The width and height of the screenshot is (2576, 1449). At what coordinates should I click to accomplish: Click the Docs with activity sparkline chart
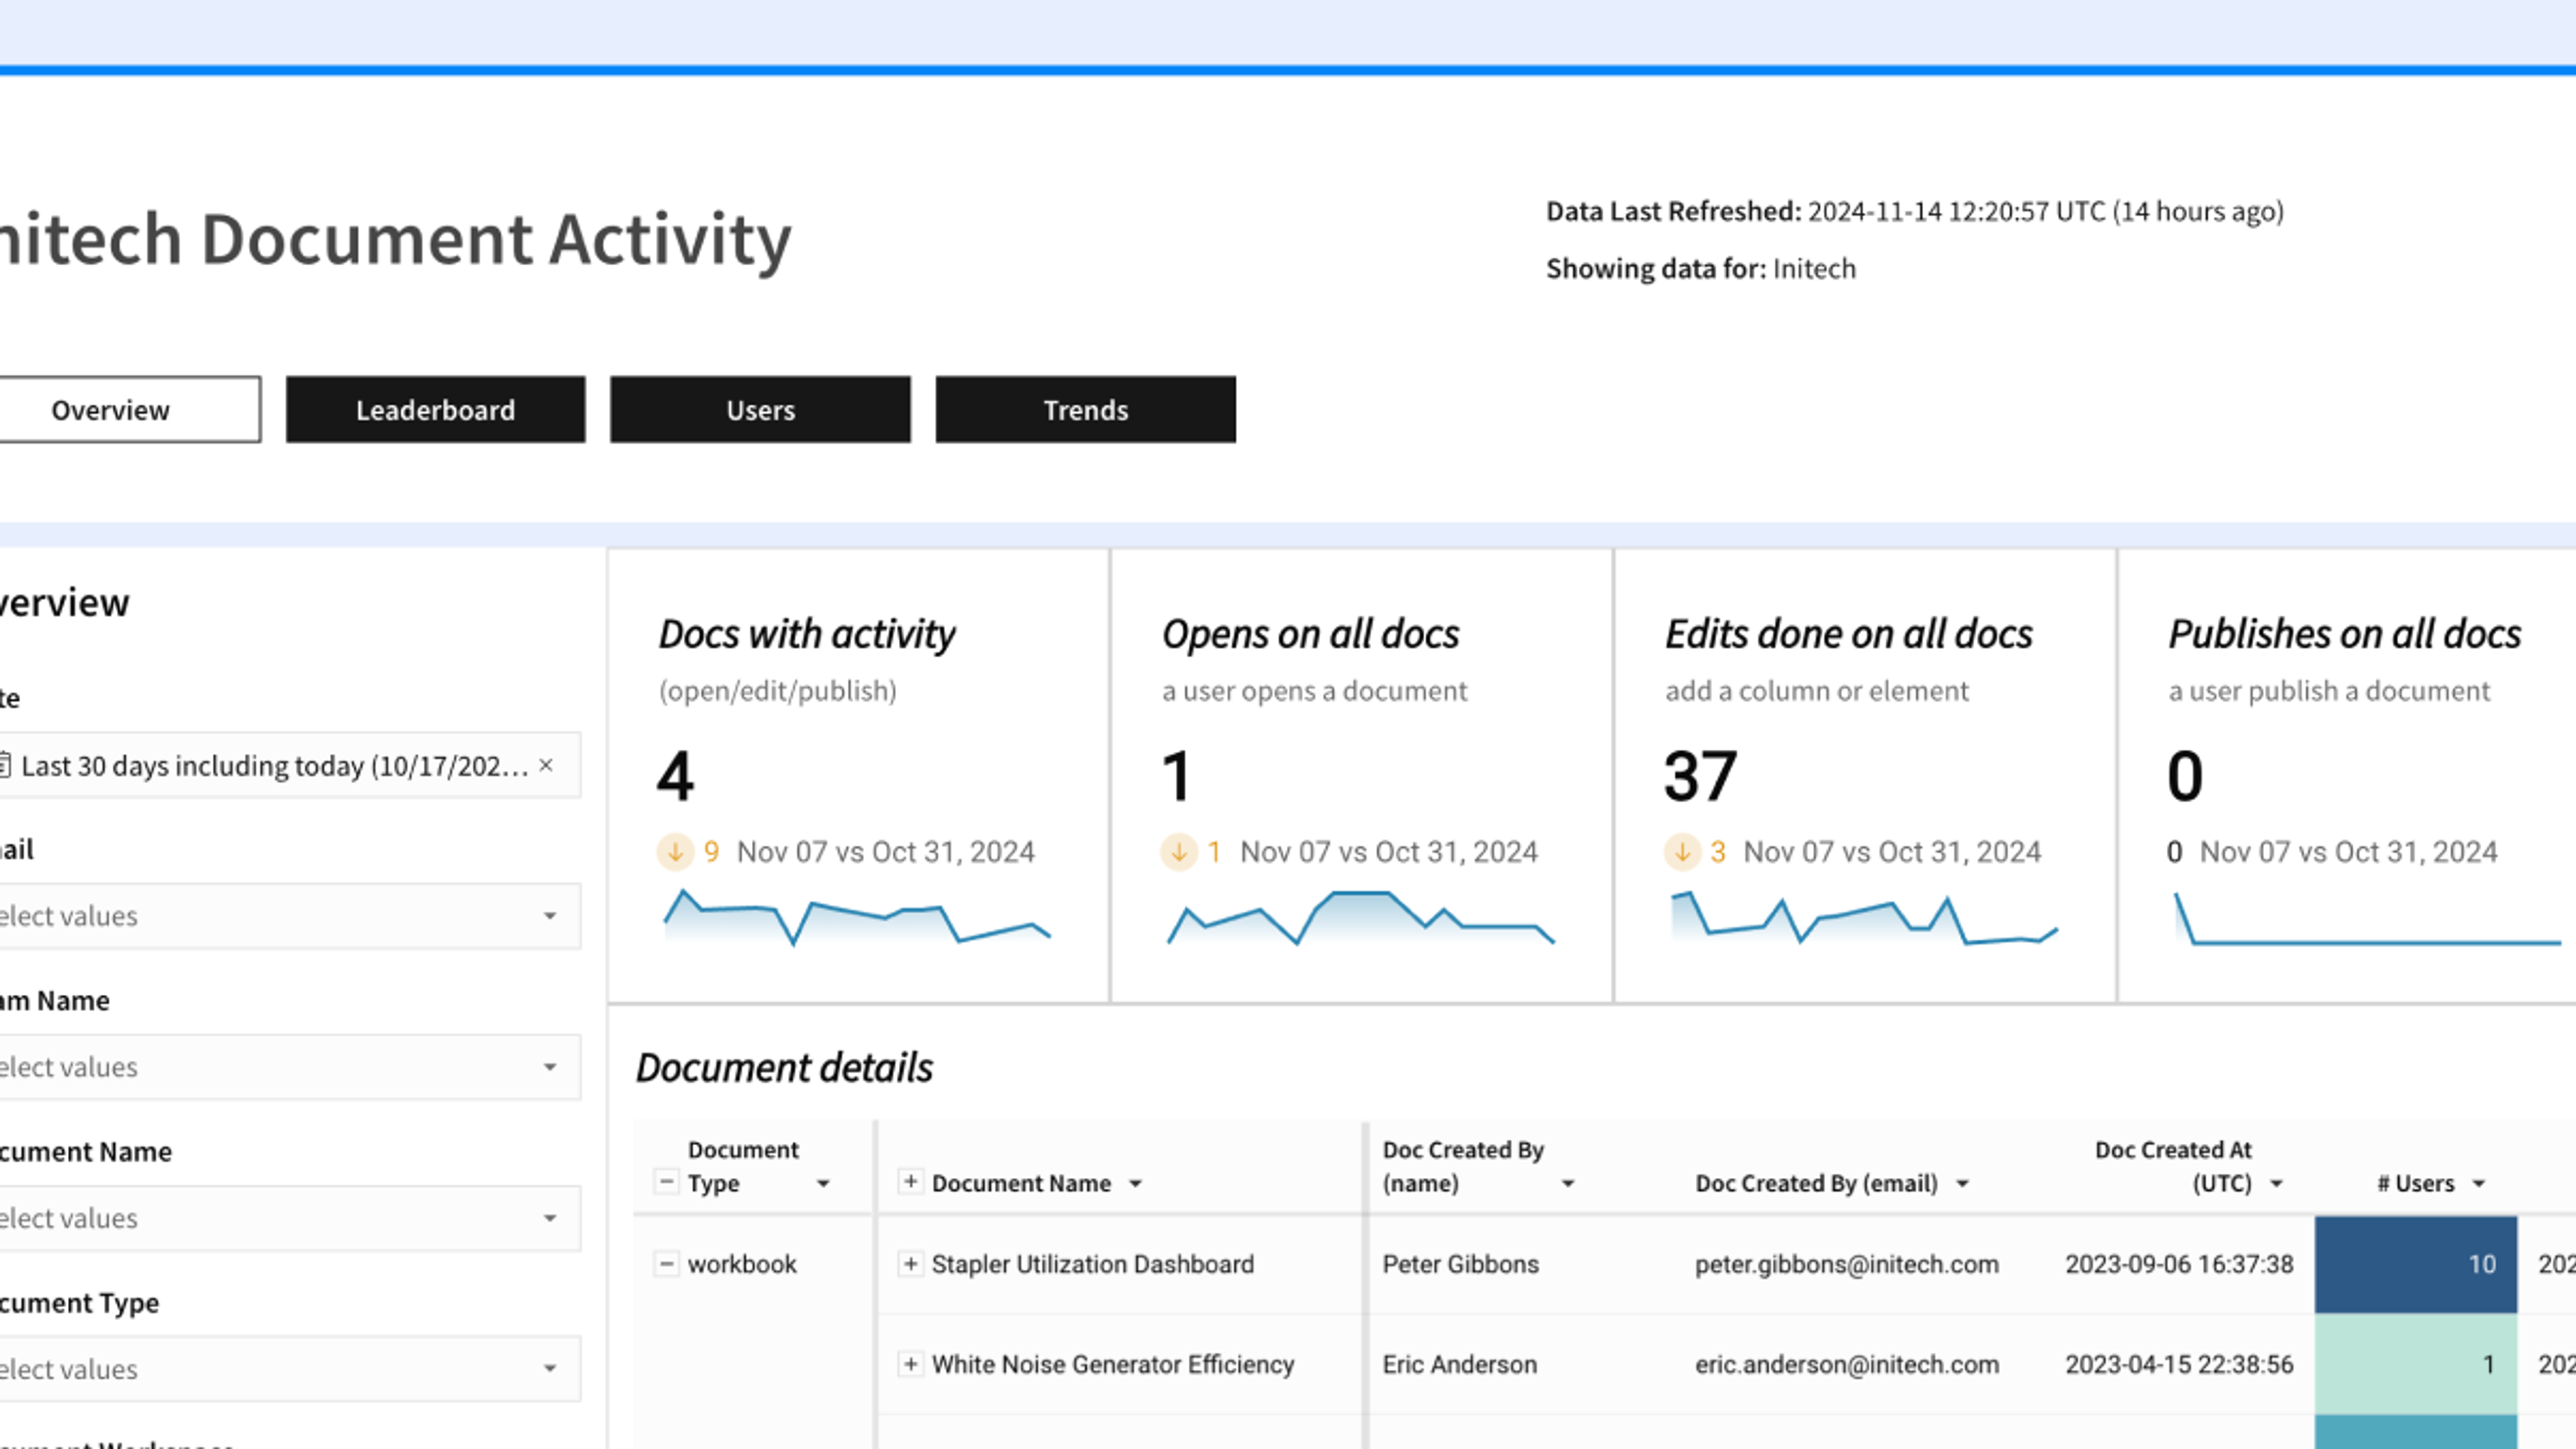[857, 917]
